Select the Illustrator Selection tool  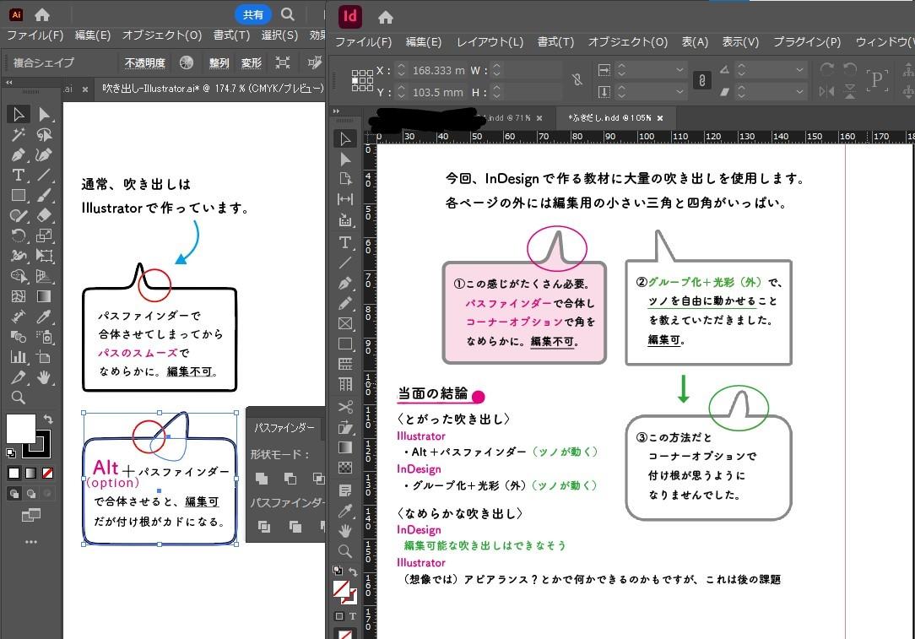pos(19,114)
